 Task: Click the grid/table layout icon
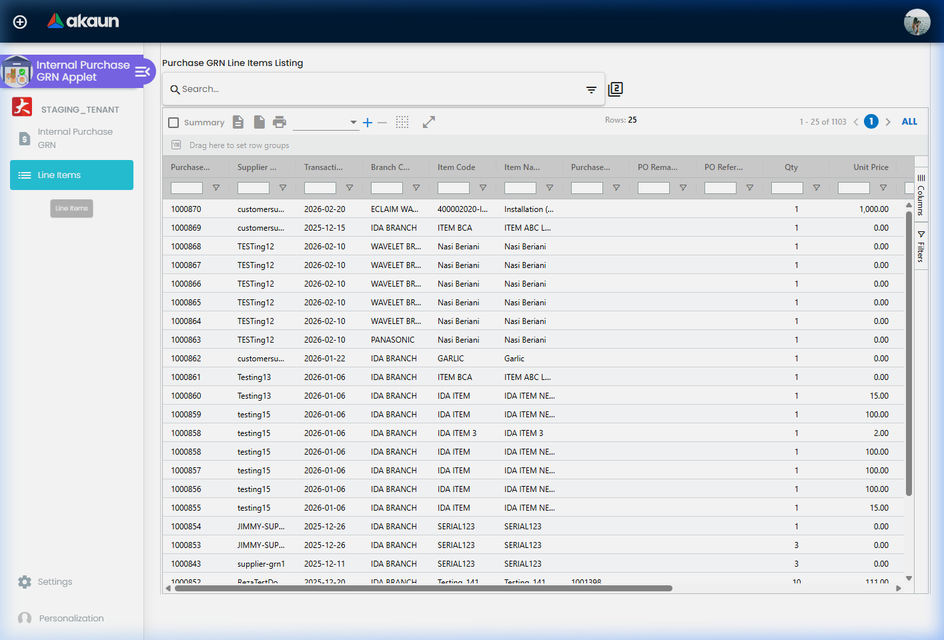pos(402,122)
